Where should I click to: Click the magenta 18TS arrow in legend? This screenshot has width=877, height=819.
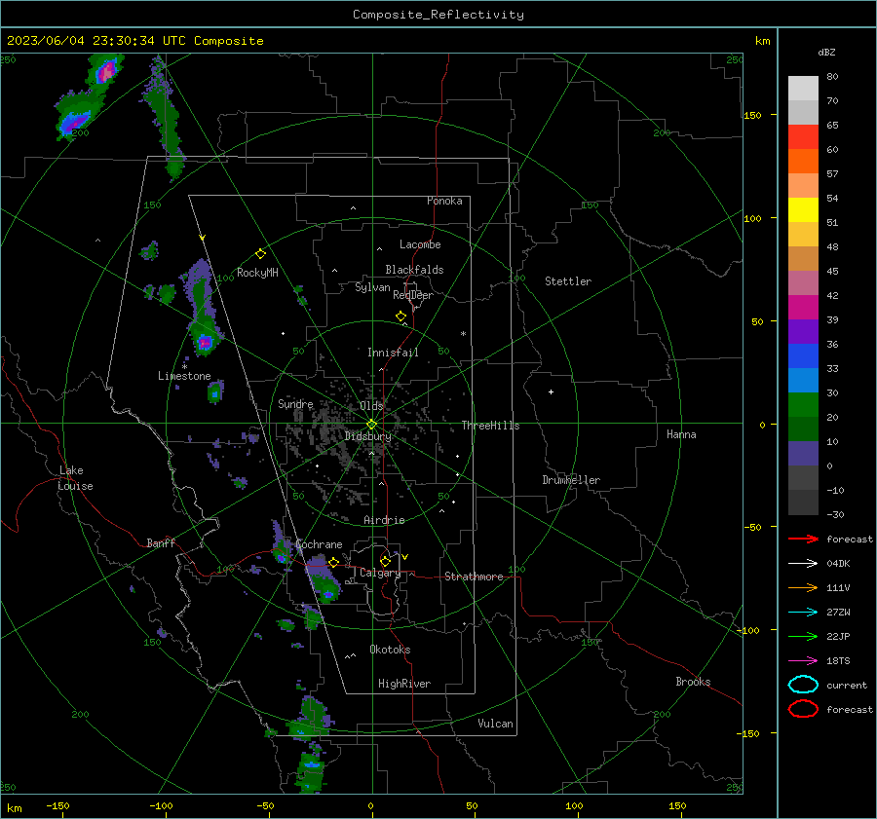tap(803, 661)
